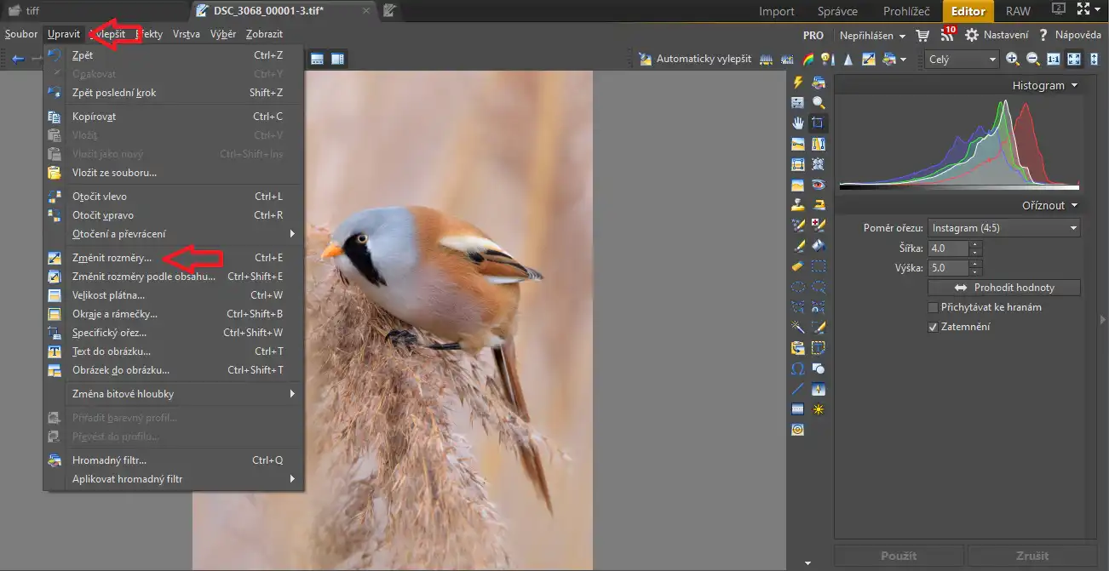The height and width of the screenshot is (571, 1109).
Task: Open the shopping cart icon
Action: pyautogui.click(x=922, y=36)
